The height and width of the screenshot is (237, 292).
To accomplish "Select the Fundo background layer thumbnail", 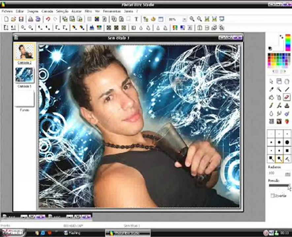I will (25, 99).
